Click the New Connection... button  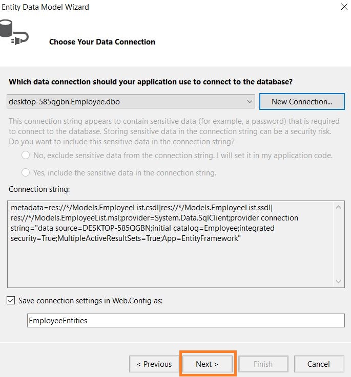coord(301,102)
